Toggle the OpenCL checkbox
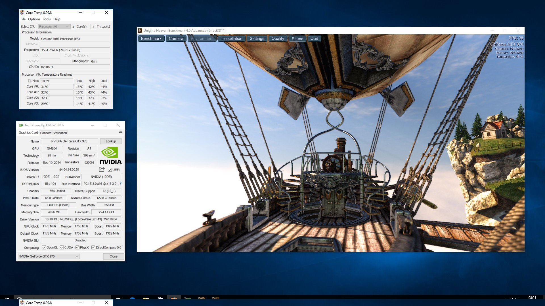545x306 pixels. click(44, 247)
